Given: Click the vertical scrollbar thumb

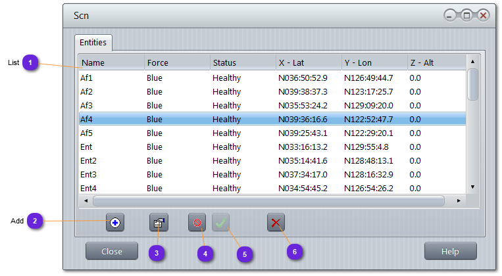Looking at the screenshot, I should 472,84.
